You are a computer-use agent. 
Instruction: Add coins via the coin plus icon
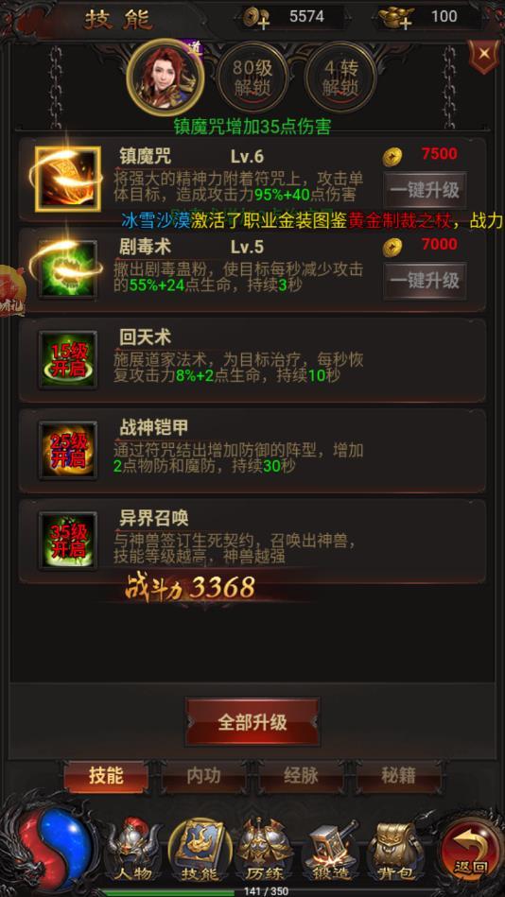(256, 19)
